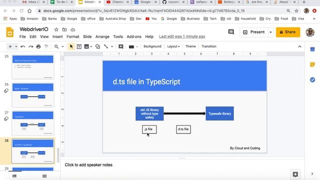320x180 pixels.
Task: Collapse the toolbar menus with chevron
Action: pyautogui.click(x=299, y=46)
